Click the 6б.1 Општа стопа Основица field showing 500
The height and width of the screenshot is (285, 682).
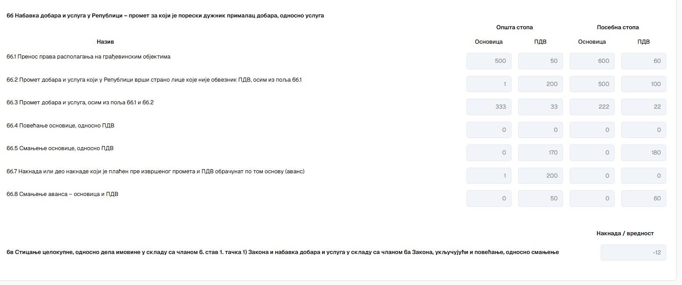click(x=489, y=61)
